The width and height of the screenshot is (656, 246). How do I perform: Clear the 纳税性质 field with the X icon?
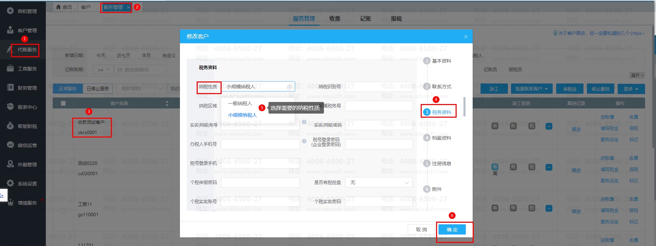(x=289, y=87)
